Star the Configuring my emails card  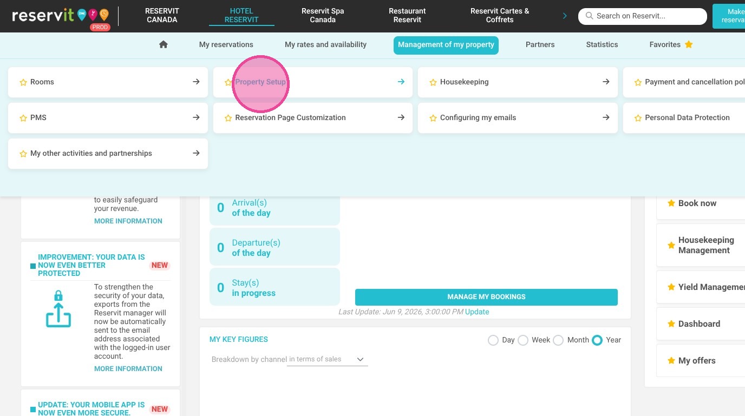pos(433,118)
